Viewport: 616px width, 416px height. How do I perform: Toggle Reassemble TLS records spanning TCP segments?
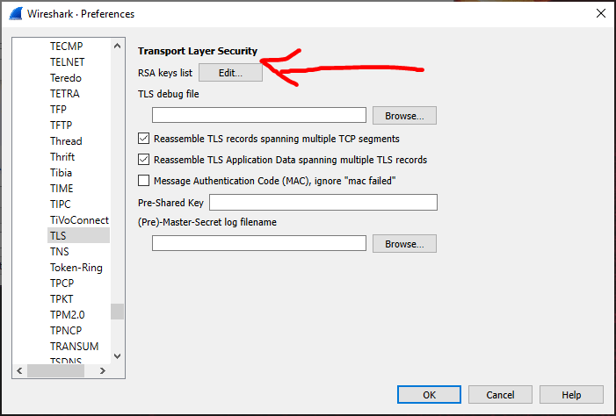tap(144, 139)
